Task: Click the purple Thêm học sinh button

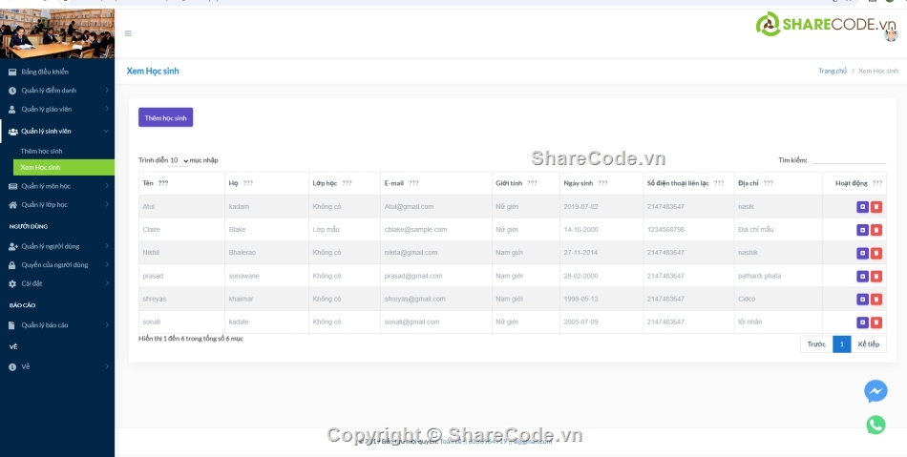Action: 165,117
